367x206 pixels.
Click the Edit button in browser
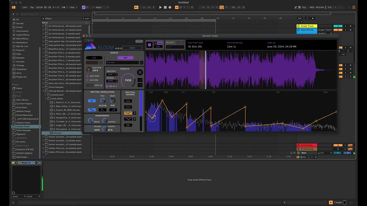click(x=86, y=19)
